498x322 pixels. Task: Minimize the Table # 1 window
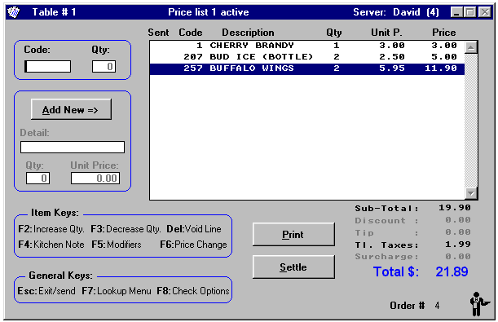point(456,12)
